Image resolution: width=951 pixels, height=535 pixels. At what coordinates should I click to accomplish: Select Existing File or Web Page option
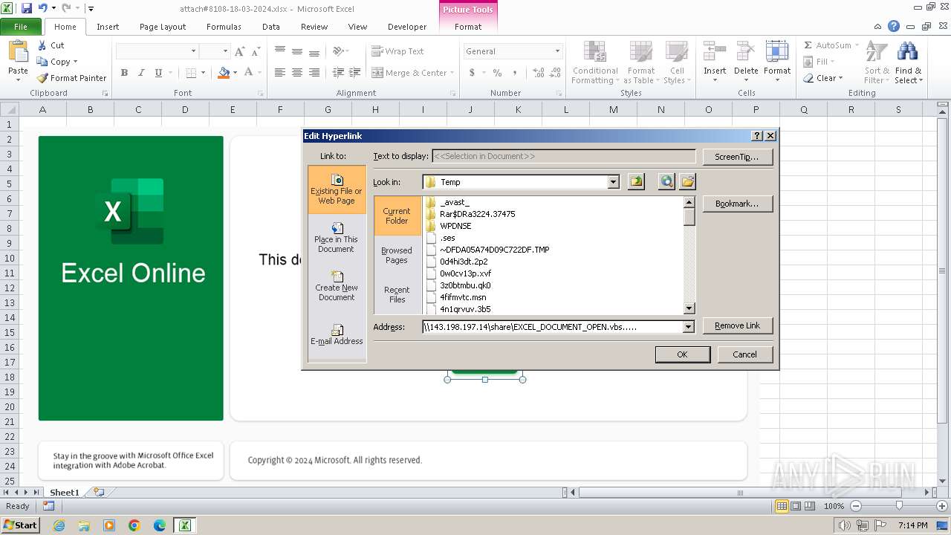[x=337, y=190]
